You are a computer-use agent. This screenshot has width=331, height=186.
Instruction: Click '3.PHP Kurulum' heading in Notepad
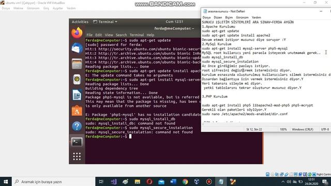215,97
